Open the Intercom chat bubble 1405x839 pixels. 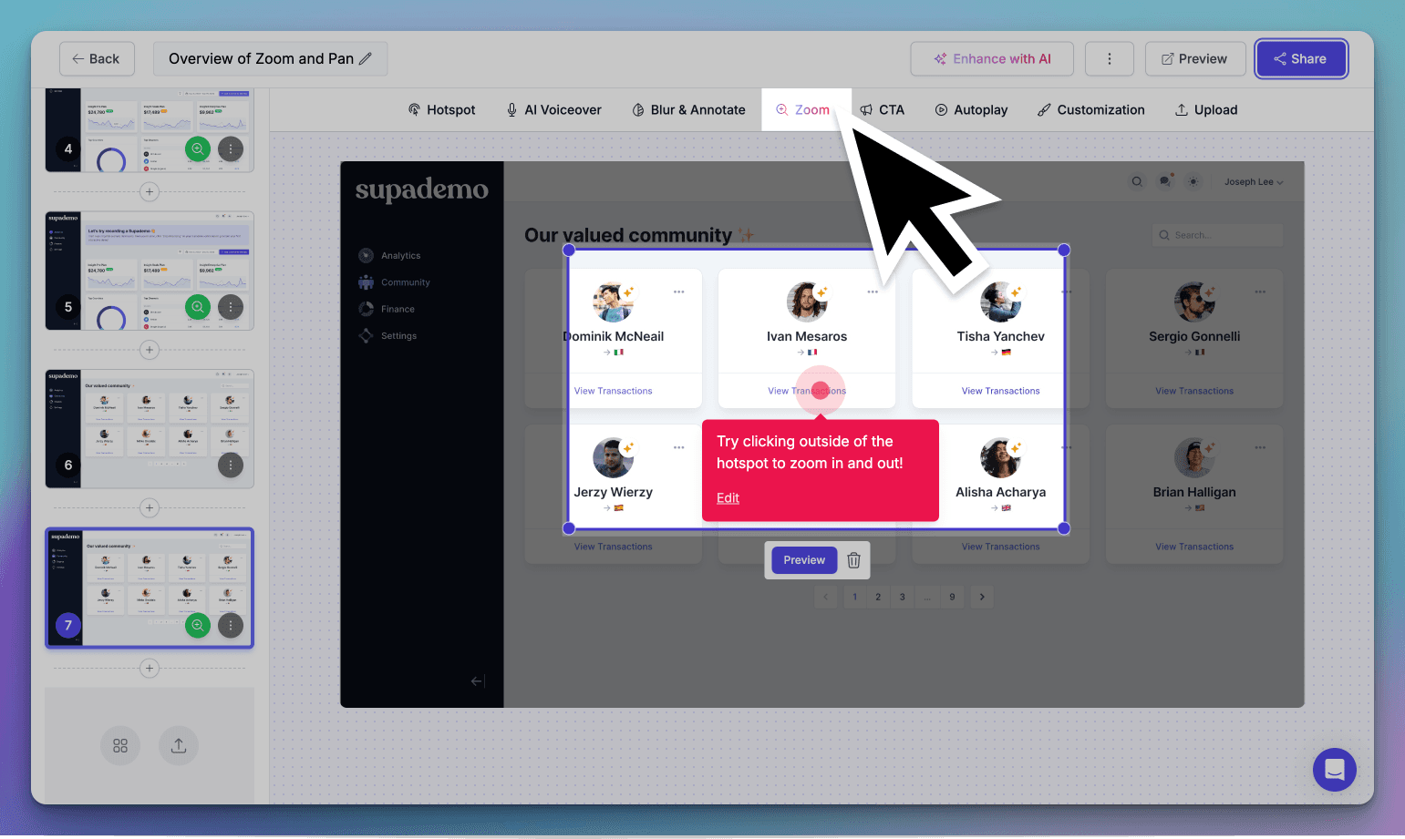(x=1335, y=770)
